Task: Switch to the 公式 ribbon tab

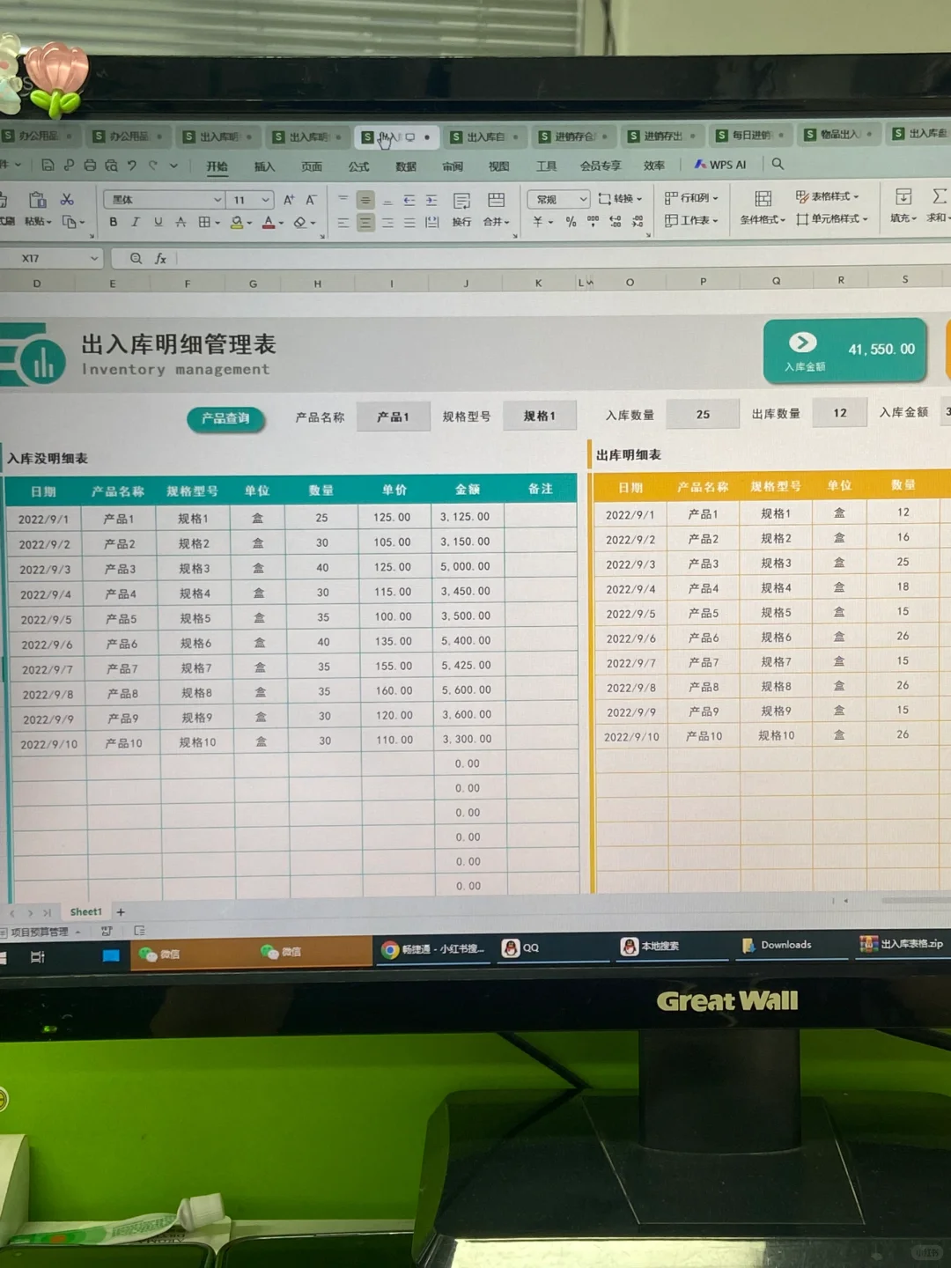Action: coord(358,166)
